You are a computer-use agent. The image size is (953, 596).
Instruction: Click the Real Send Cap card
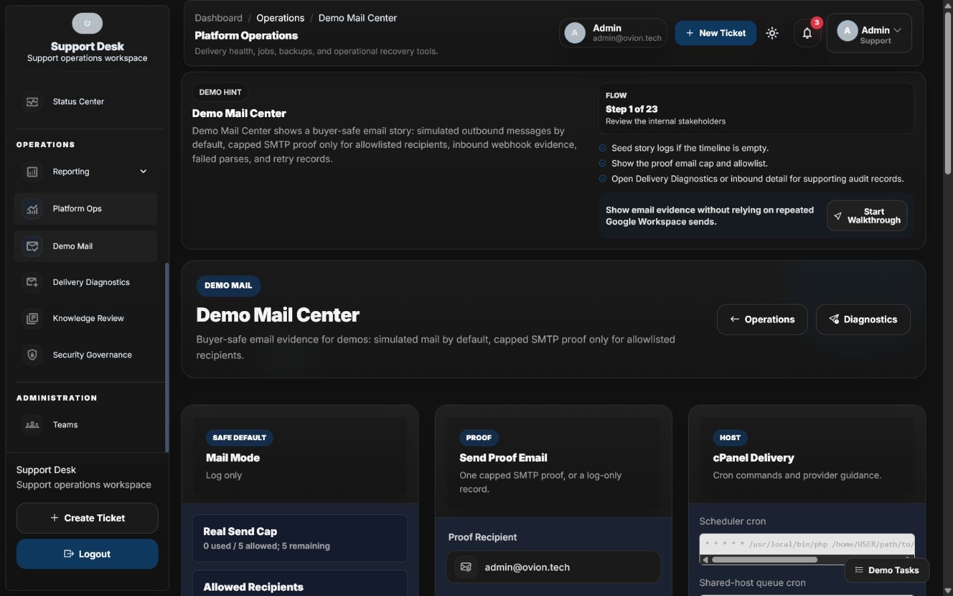pos(300,538)
